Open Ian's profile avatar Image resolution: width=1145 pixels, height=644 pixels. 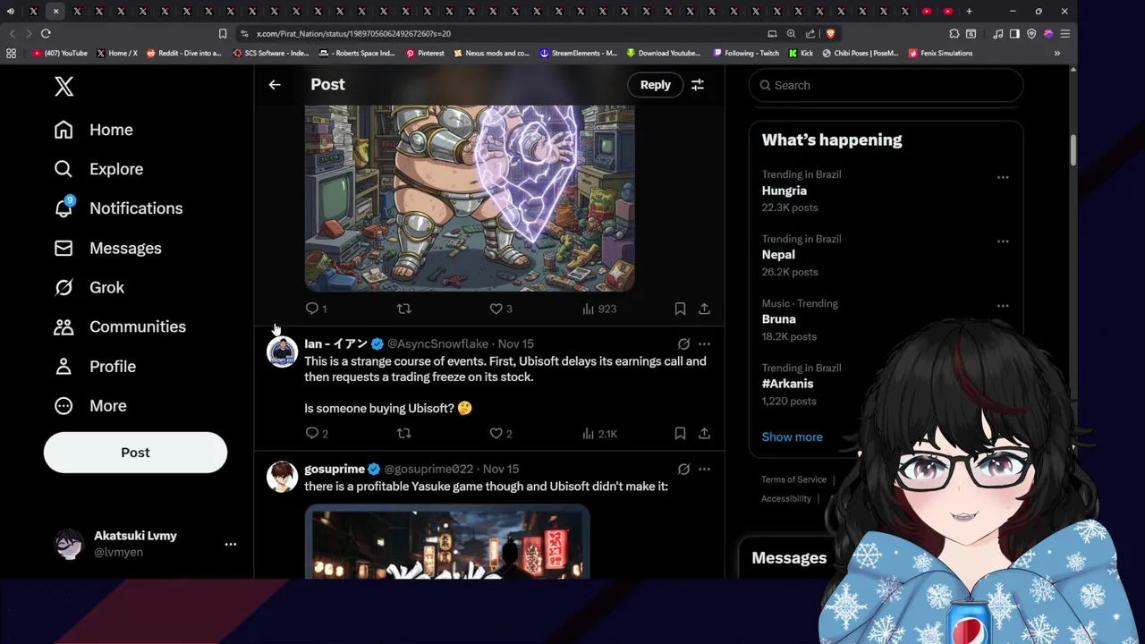pyautogui.click(x=283, y=352)
